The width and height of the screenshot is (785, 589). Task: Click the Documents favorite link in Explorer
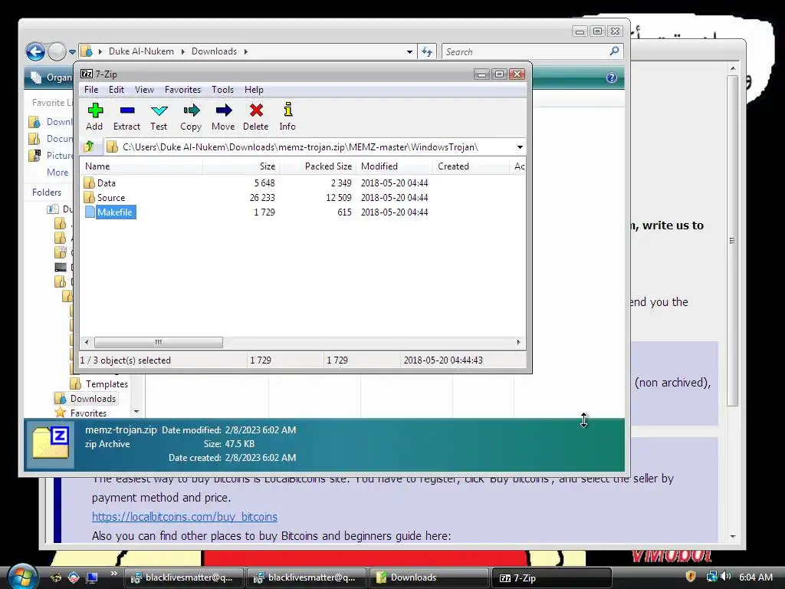click(x=51, y=138)
